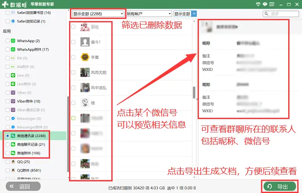
Task: Click contact name 丰巢
Action: [x=95, y=57]
